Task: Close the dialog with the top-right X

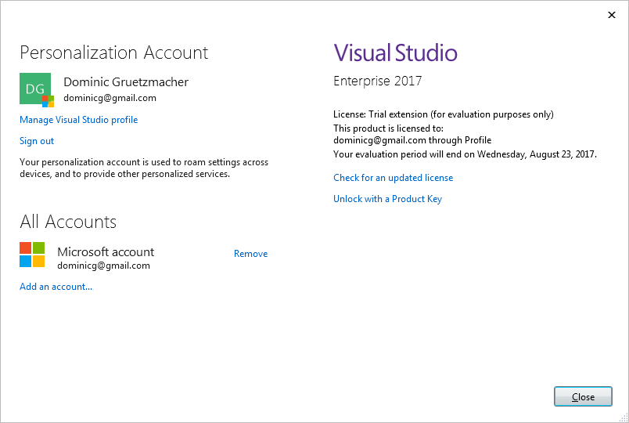Action: pyautogui.click(x=611, y=15)
